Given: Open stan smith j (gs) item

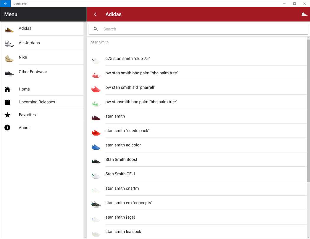Looking at the screenshot, I should click(x=197, y=217).
